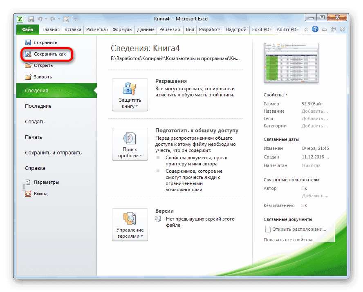The height and width of the screenshot is (292, 363).
Task: Switch to the Разработчик ribbon tab
Action: [210, 29]
